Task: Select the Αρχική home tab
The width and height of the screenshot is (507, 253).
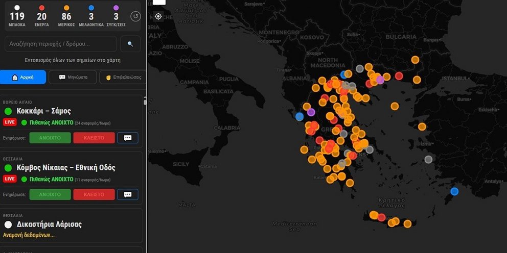Action: 23,77
